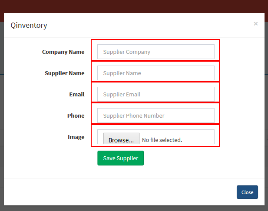Screen dimensions: 268x211
Task: Click the empty dialog footer beside Close
Action: click(119, 192)
